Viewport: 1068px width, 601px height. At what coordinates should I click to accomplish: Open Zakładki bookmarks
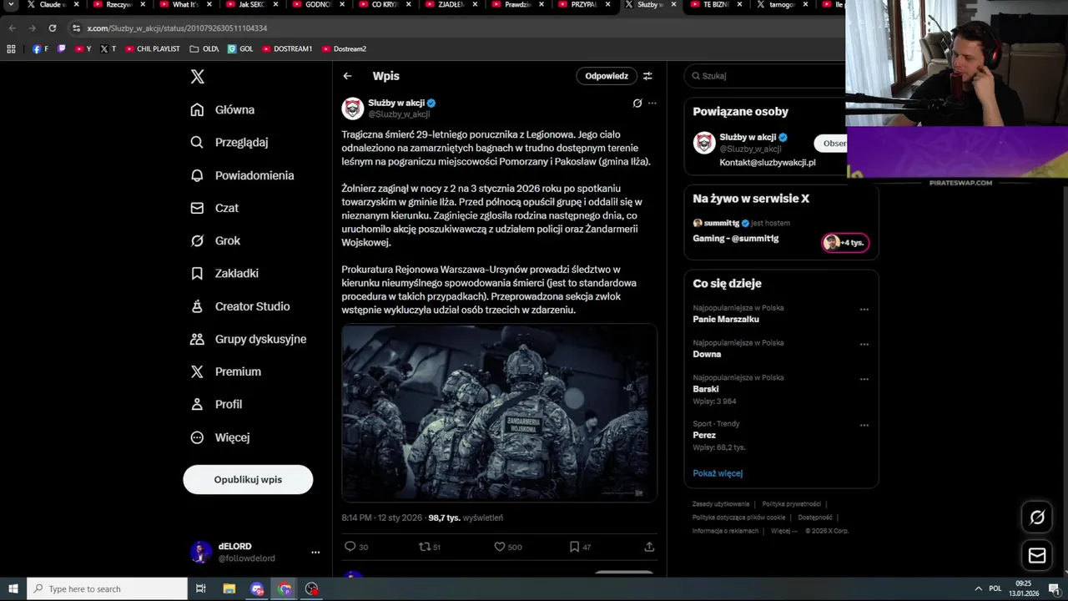224,273
